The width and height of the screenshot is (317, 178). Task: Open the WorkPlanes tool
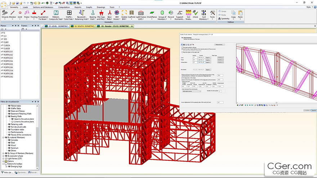(152, 14)
